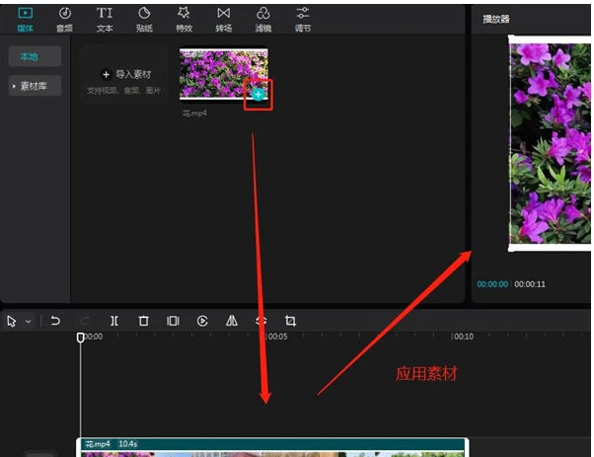Select the 花.mp4 clip on timeline
The image size is (594, 457).
(x=272, y=447)
